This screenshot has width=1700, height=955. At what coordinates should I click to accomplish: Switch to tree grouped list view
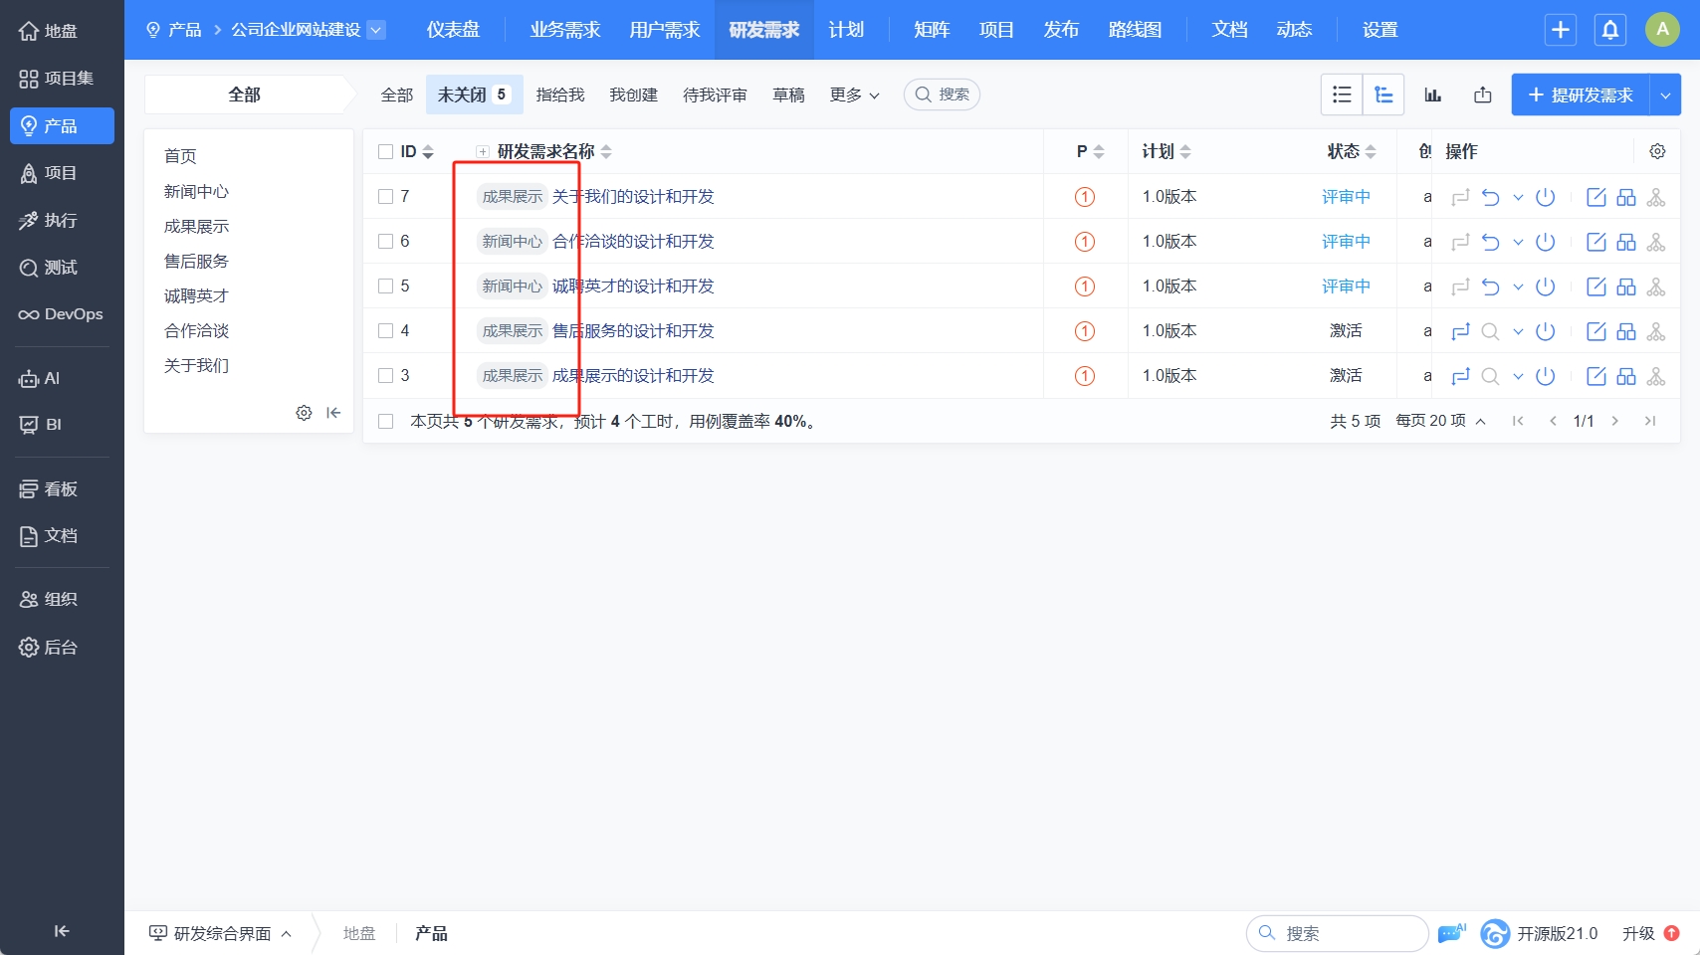coord(1382,95)
